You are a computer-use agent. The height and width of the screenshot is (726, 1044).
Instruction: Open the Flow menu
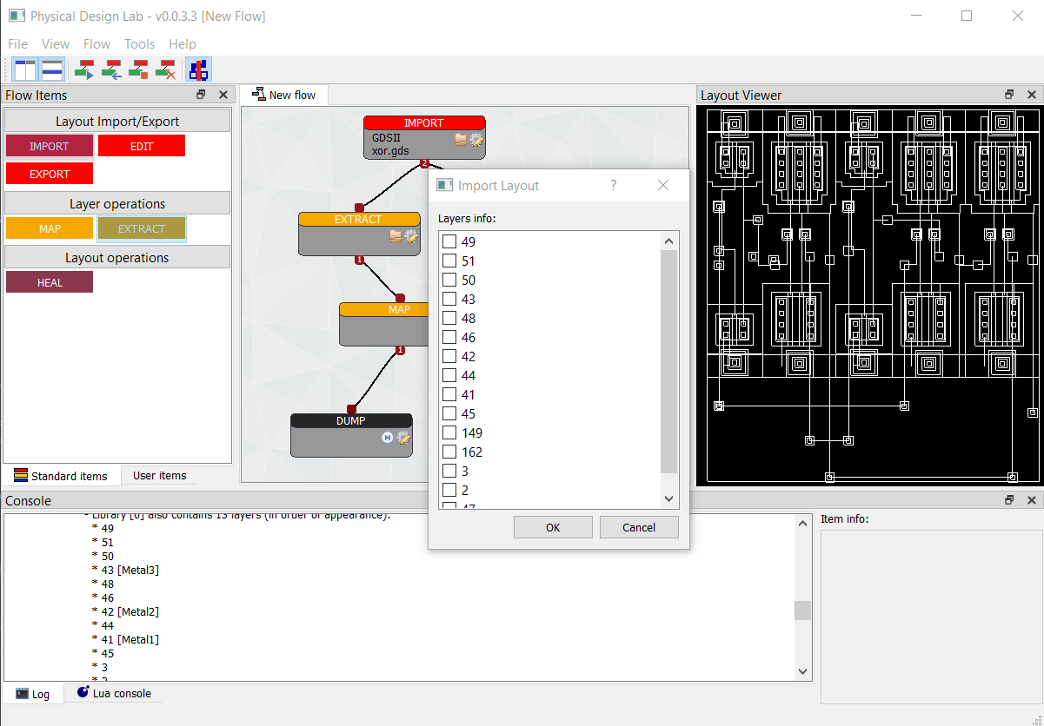click(x=96, y=43)
